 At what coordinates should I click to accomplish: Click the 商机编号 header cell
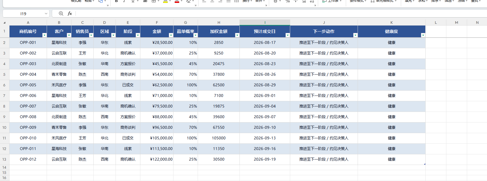click(28, 31)
